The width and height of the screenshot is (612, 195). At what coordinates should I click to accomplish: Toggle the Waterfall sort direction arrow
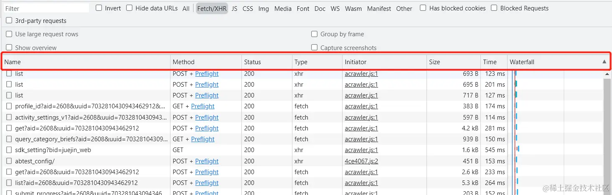pyautogui.click(x=604, y=62)
